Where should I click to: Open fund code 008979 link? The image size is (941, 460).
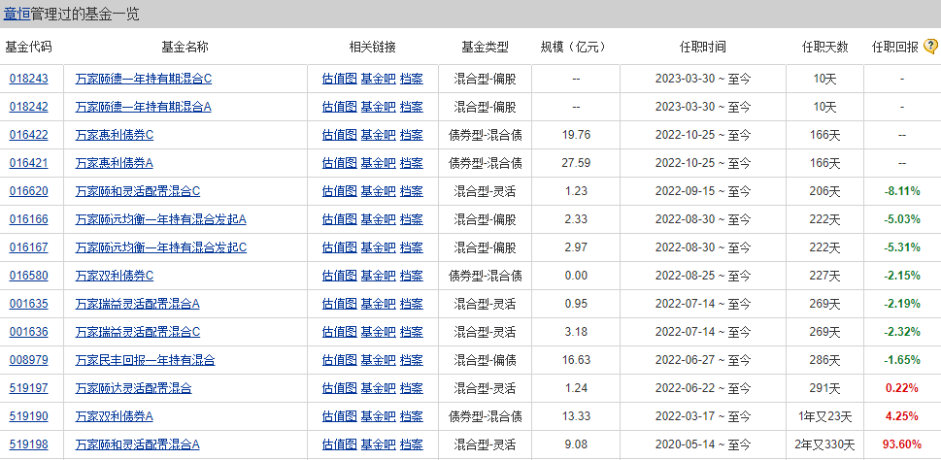[x=29, y=360]
